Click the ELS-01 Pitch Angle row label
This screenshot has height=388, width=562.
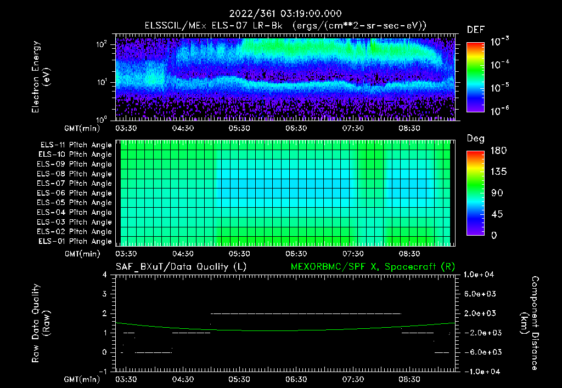coord(75,242)
